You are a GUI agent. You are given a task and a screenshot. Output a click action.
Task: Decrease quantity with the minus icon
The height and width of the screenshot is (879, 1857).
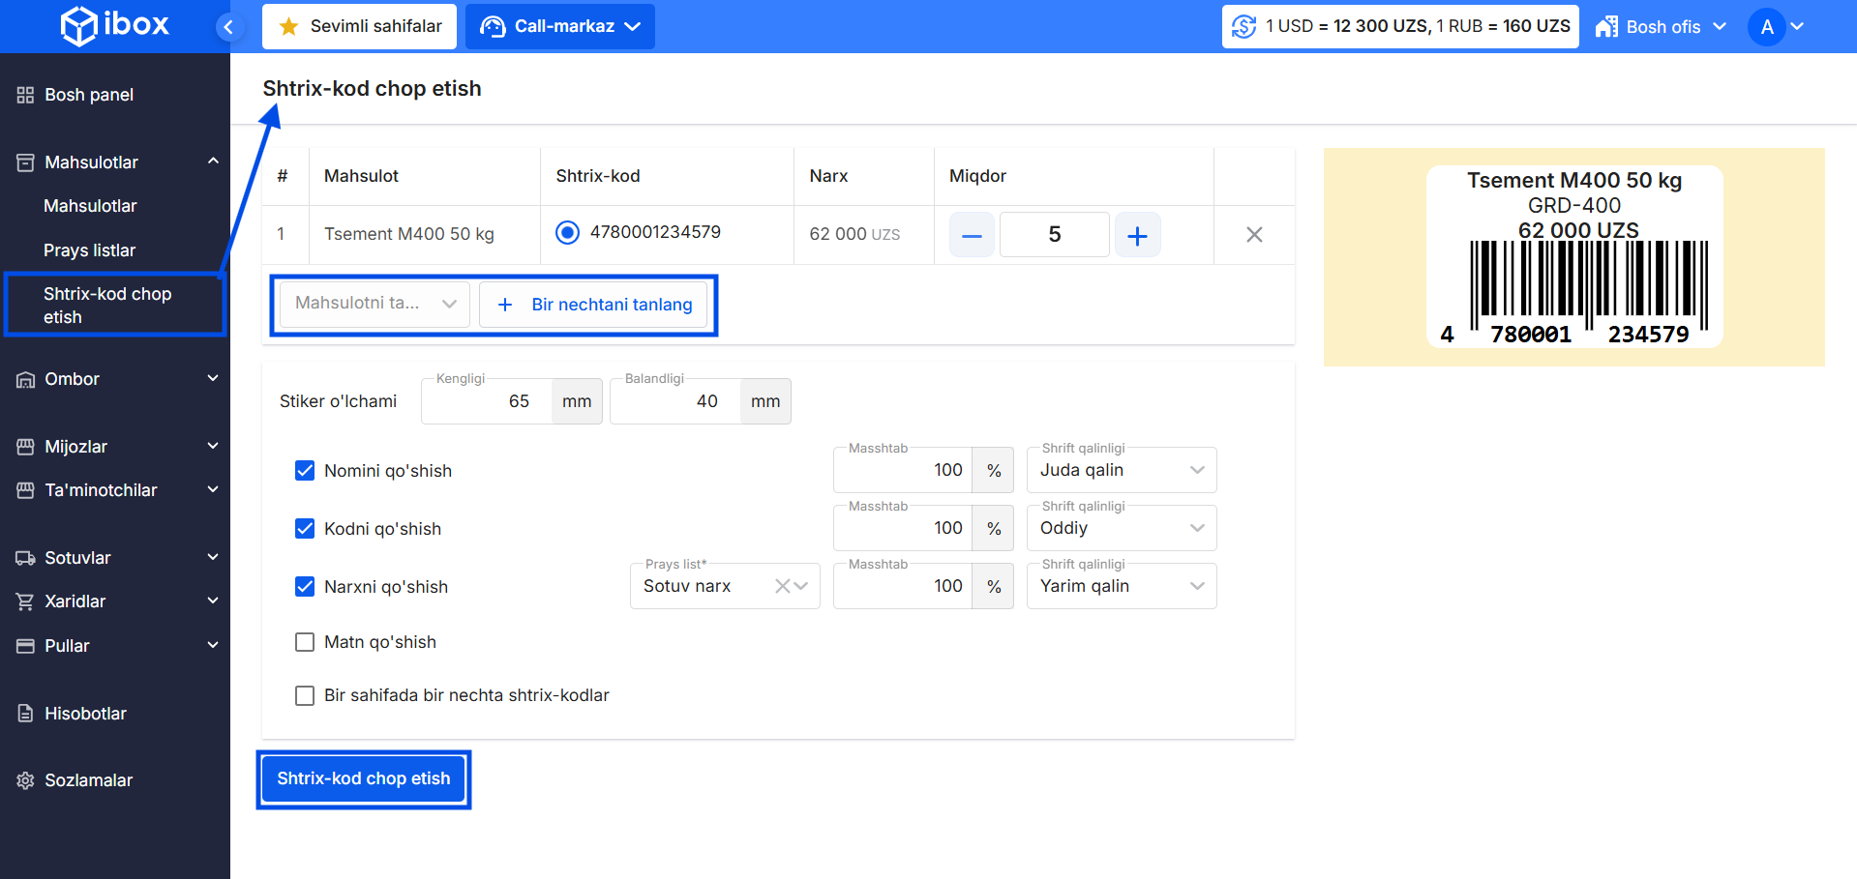click(972, 235)
